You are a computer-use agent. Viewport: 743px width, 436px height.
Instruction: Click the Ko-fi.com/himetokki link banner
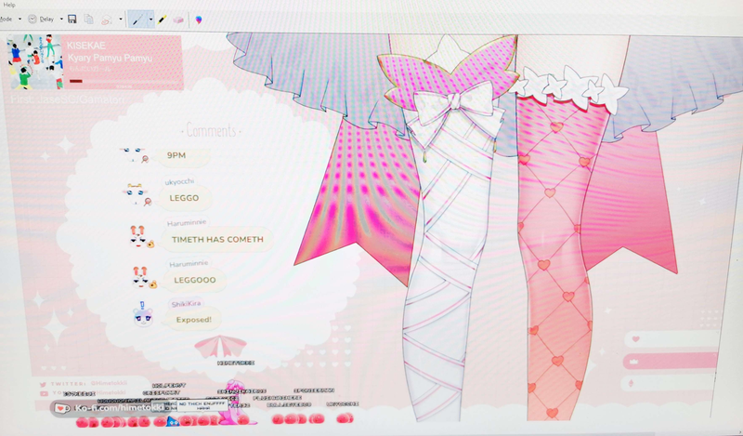pos(113,408)
